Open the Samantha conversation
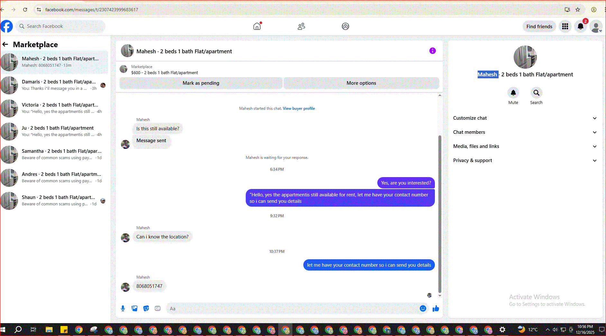The width and height of the screenshot is (606, 336). 54,154
